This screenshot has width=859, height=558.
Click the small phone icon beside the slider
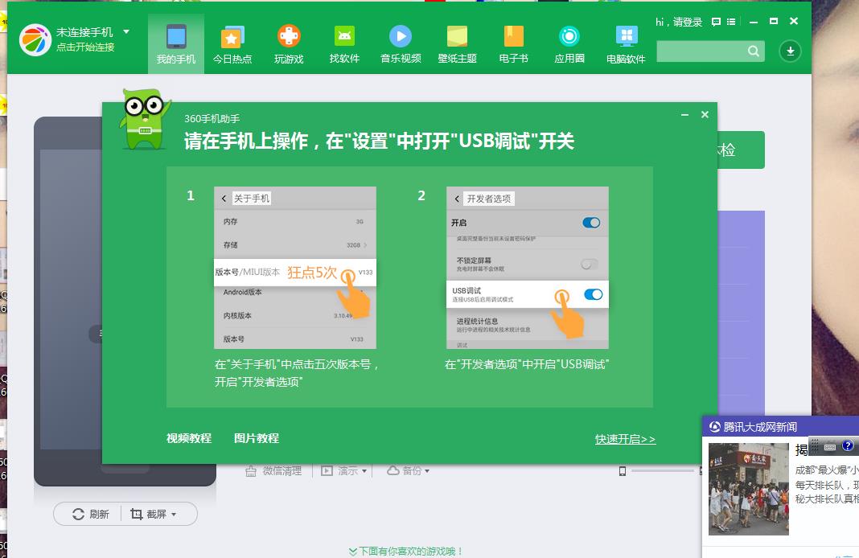[x=623, y=471]
